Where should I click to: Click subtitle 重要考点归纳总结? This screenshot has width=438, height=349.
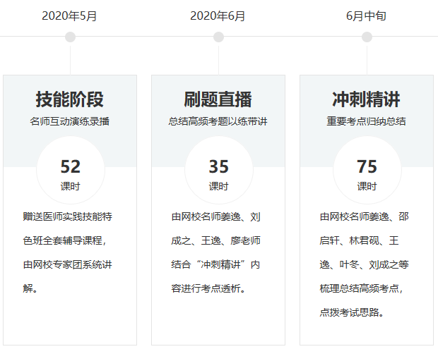[367, 121]
